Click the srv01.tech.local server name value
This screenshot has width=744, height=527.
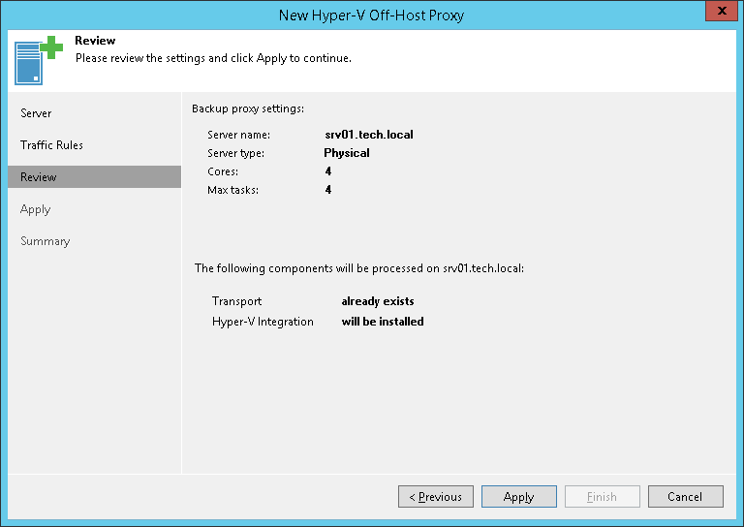pyautogui.click(x=369, y=135)
